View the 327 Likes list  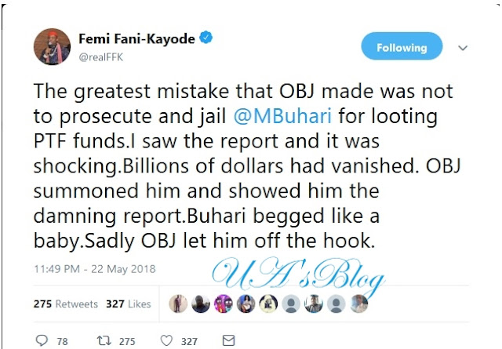[129, 304]
